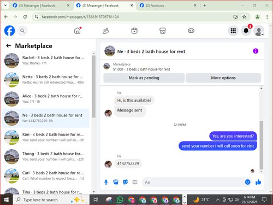
Task: Open Thong's conversation
Action: [x=46, y=156]
